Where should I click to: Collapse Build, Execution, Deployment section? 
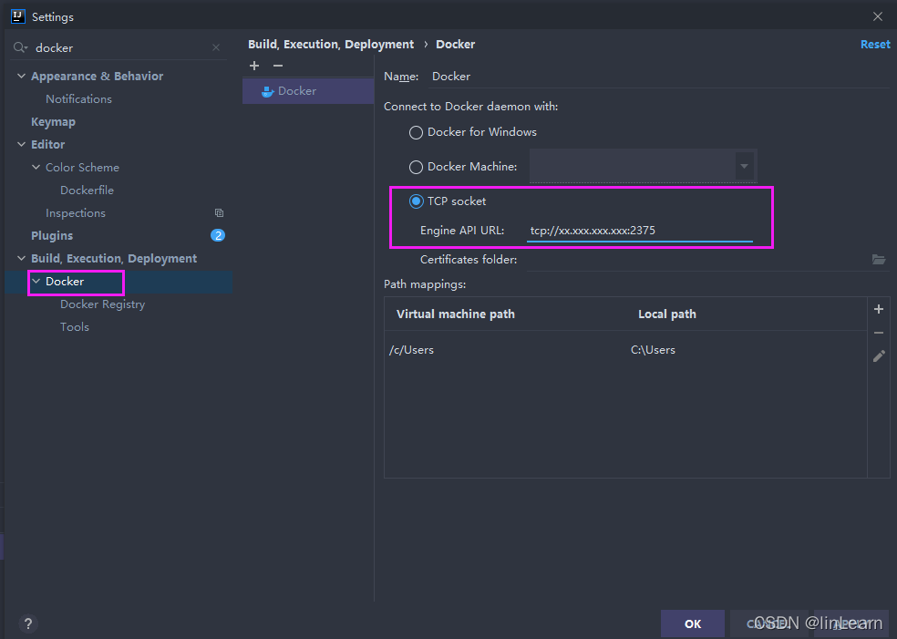point(21,258)
